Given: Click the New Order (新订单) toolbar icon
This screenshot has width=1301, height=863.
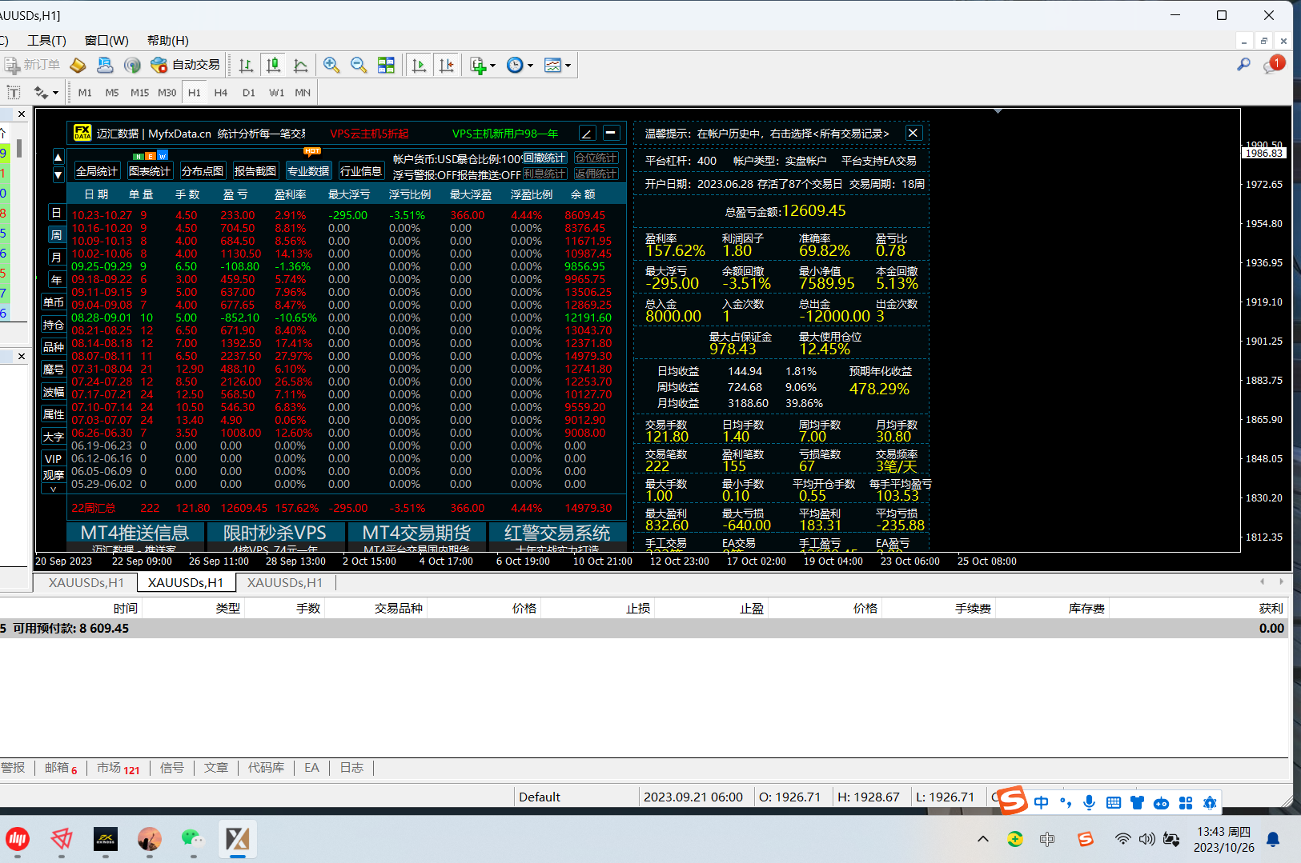Looking at the screenshot, I should (x=32, y=65).
